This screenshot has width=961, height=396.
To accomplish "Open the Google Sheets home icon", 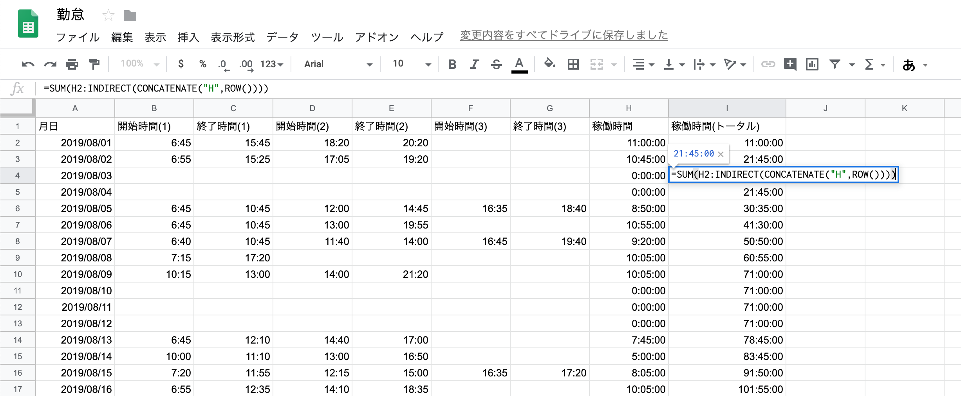I will coord(28,23).
